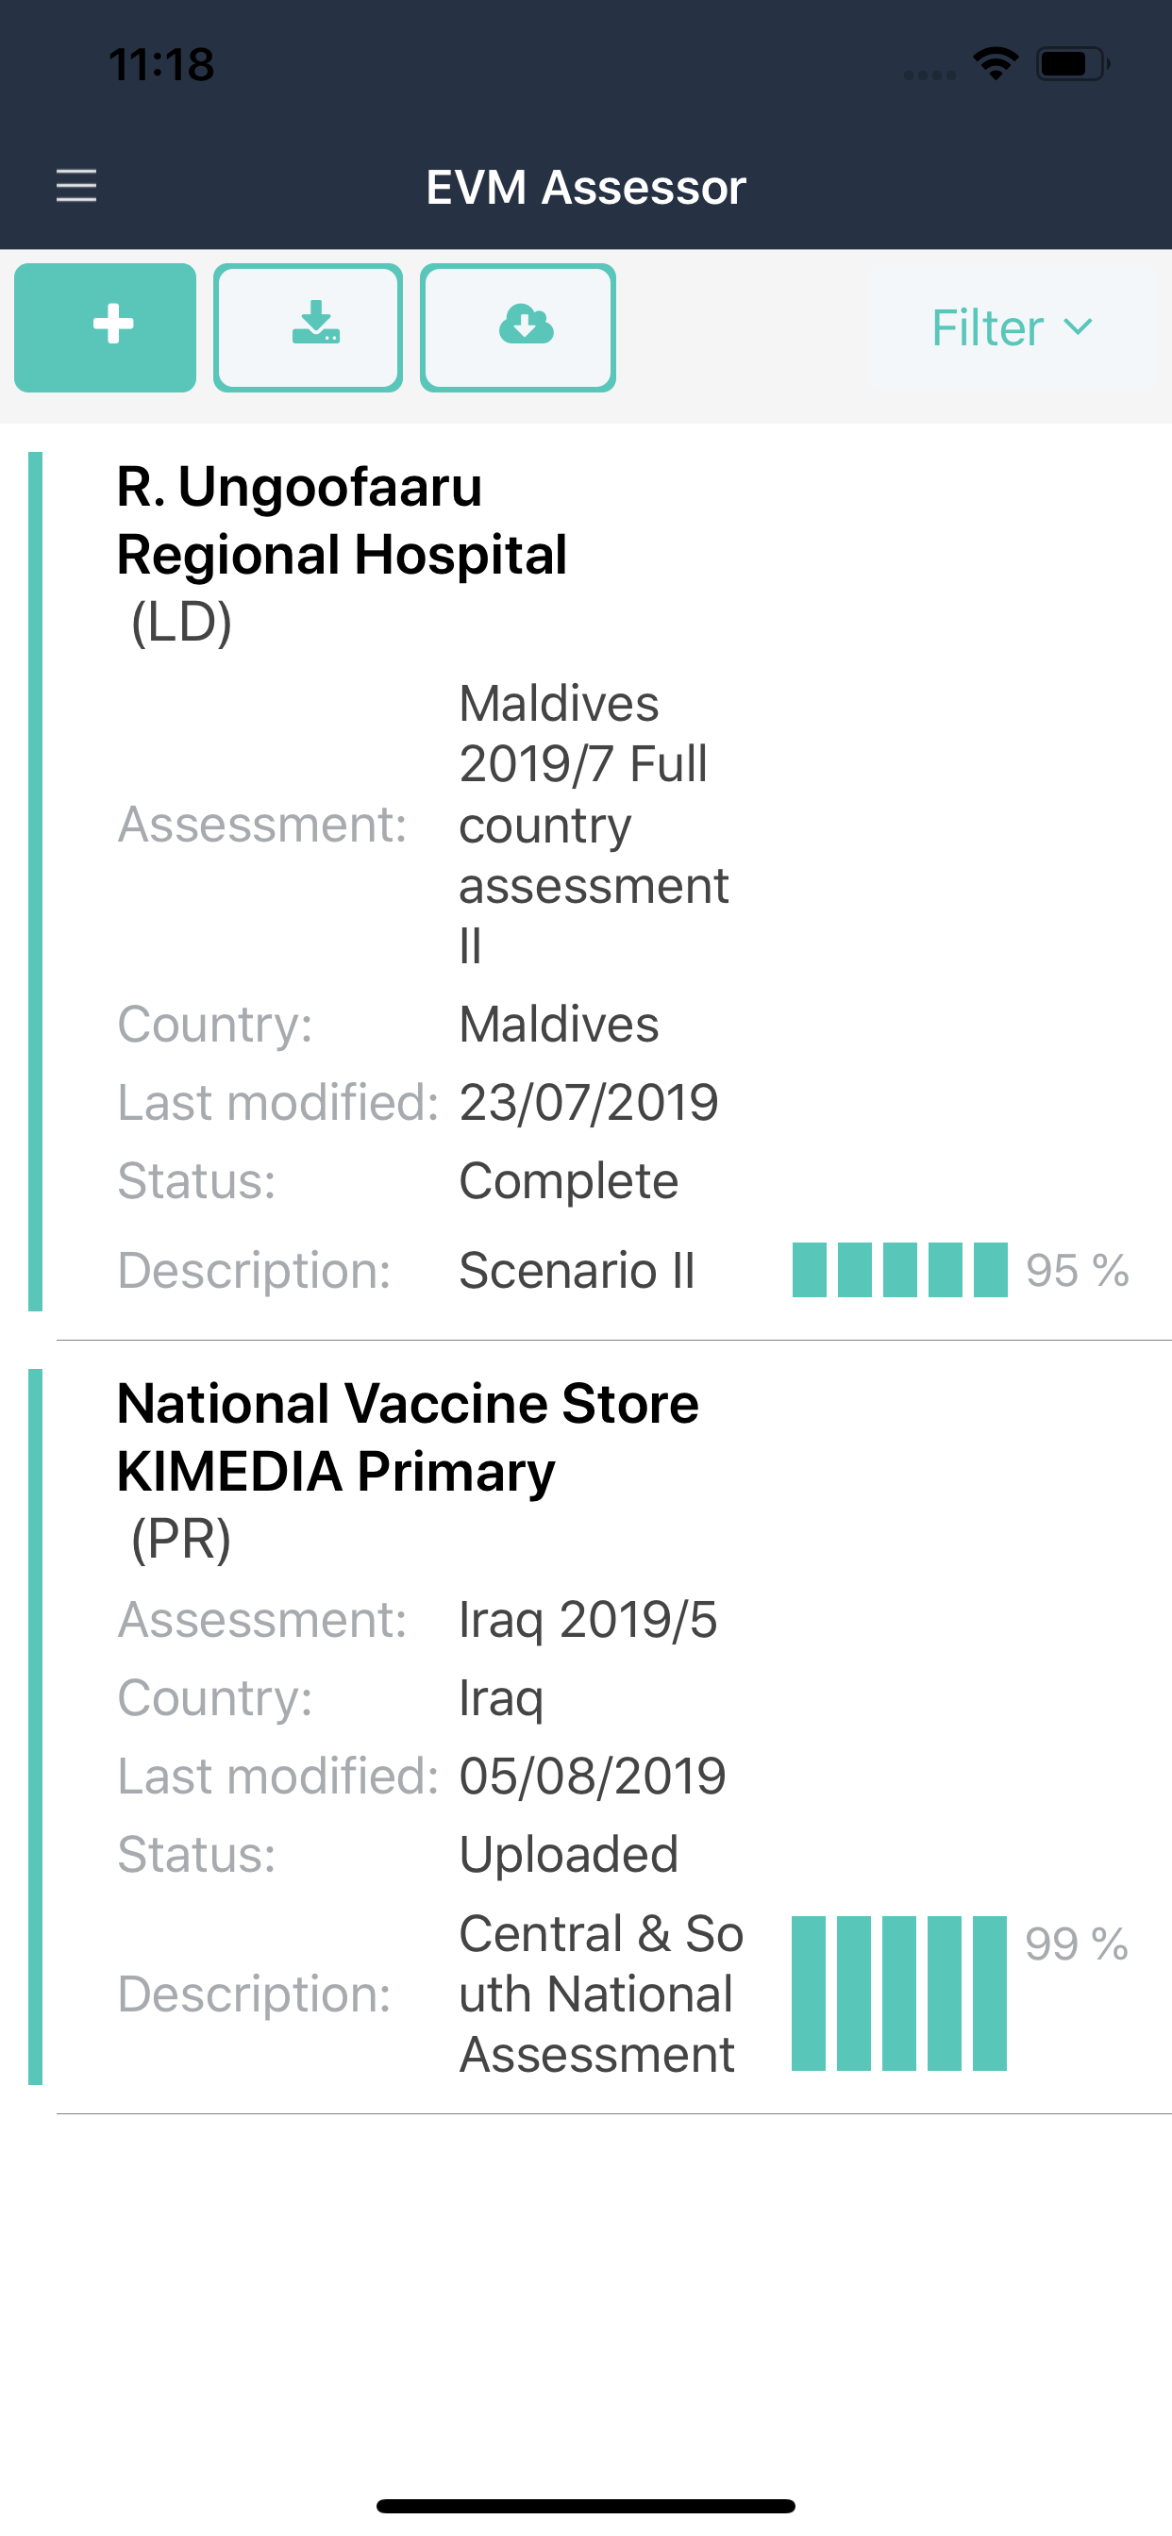
Task: Select the Maldives 2019/7 Full country assessment text
Action: coord(594,824)
